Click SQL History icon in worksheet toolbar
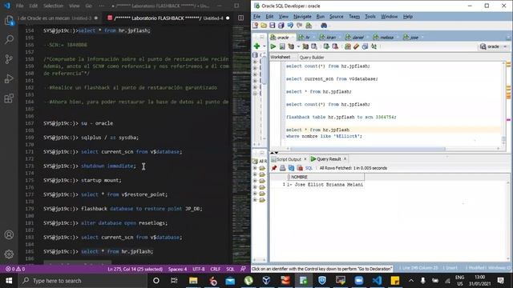513x288 pixels. pos(365,46)
